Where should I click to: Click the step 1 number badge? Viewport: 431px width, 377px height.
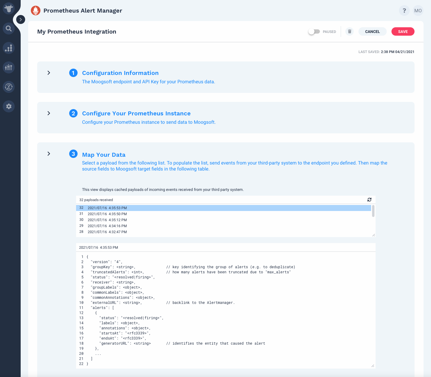(x=73, y=73)
